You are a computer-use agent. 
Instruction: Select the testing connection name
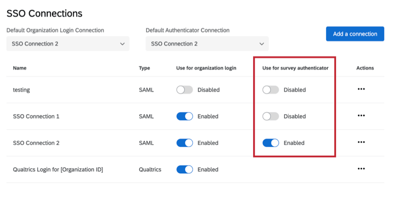[22, 90]
